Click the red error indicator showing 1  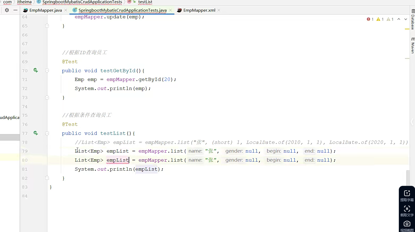370,19
